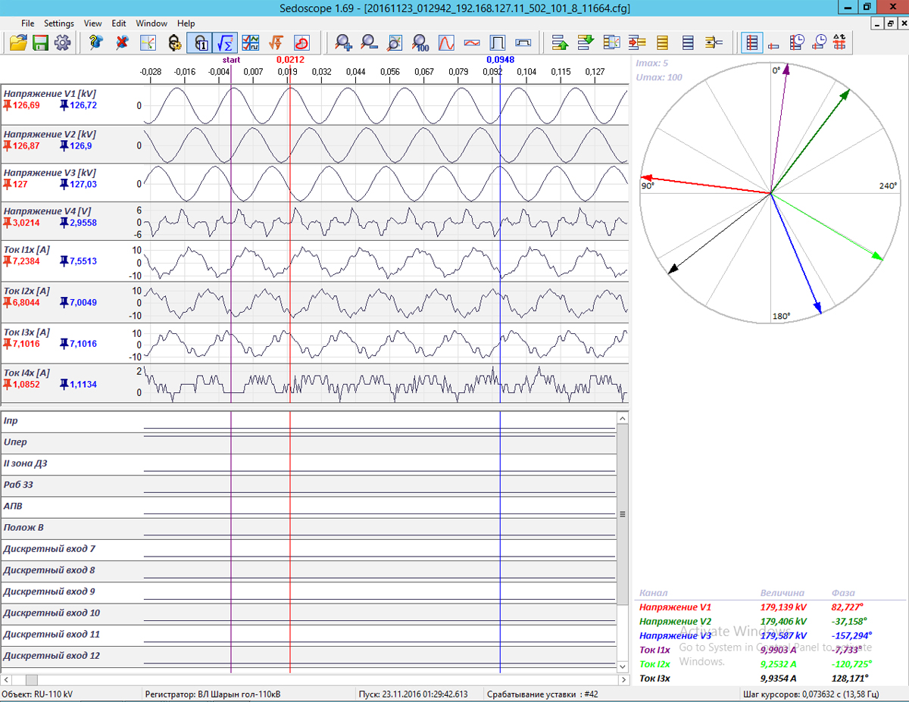Save using the green floppy disk icon
This screenshot has height=702, width=909.
click(40, 42)
